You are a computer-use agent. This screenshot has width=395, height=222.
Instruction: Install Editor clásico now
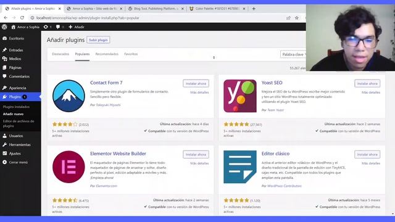click(x=367, y=155)
